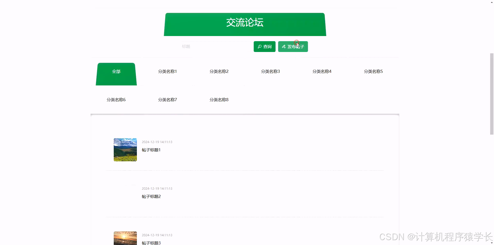
Task: Click timestamp above 帖子标题1
Action: pyautogui.click(x=157, y=142)
